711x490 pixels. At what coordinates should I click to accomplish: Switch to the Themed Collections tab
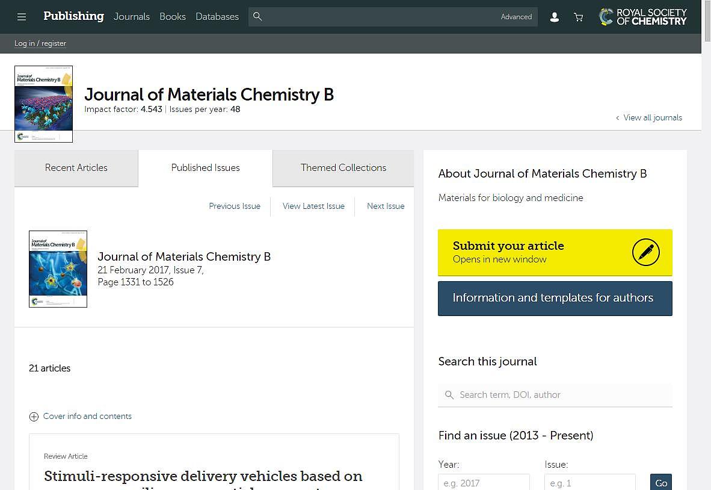point(343,168)
